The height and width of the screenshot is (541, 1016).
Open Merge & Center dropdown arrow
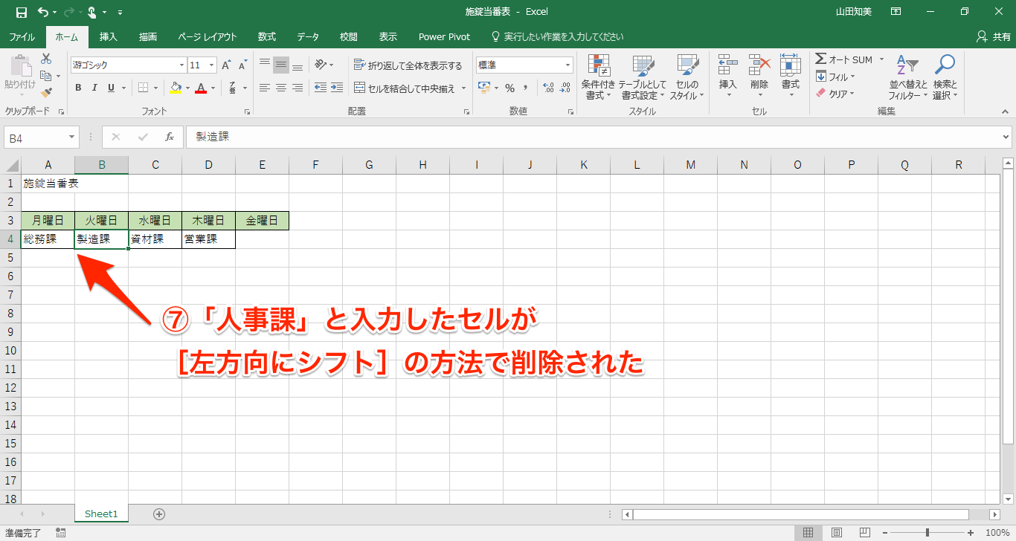coord(463,88)
